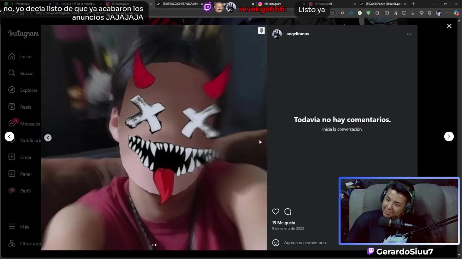Click the green plus extension icon
The image size is (462, 259).
tap(359, 13)
